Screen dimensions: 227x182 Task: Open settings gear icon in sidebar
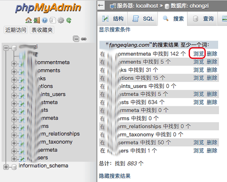pos(61,20)
